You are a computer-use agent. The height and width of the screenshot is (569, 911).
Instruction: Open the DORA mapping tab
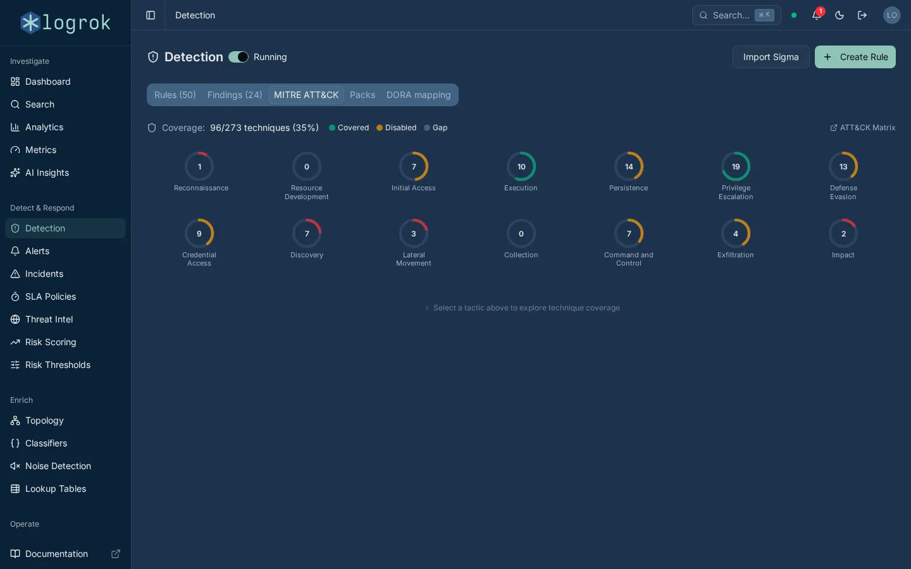tap(419, 95)
